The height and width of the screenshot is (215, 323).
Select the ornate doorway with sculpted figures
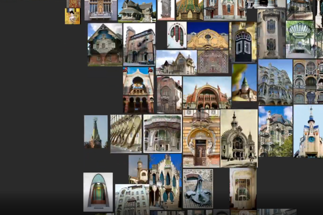(x=201, y=138)
